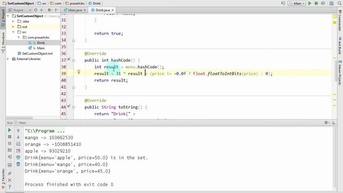Expand External Libraries node
Screen dimensions: 343x193
tap(8, 59)
